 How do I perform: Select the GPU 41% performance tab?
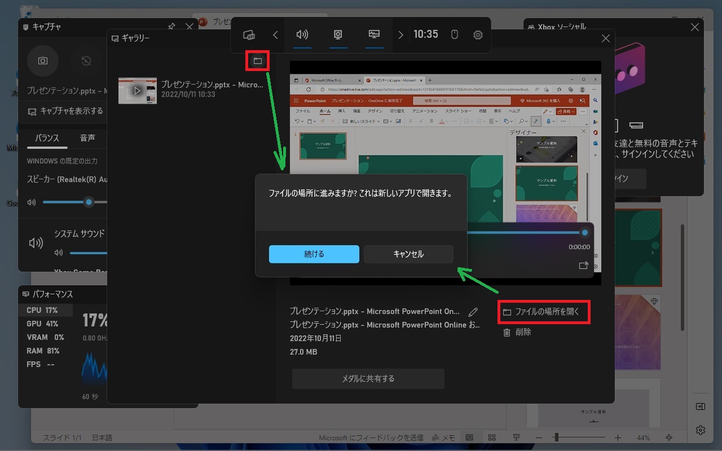(45, 324)
